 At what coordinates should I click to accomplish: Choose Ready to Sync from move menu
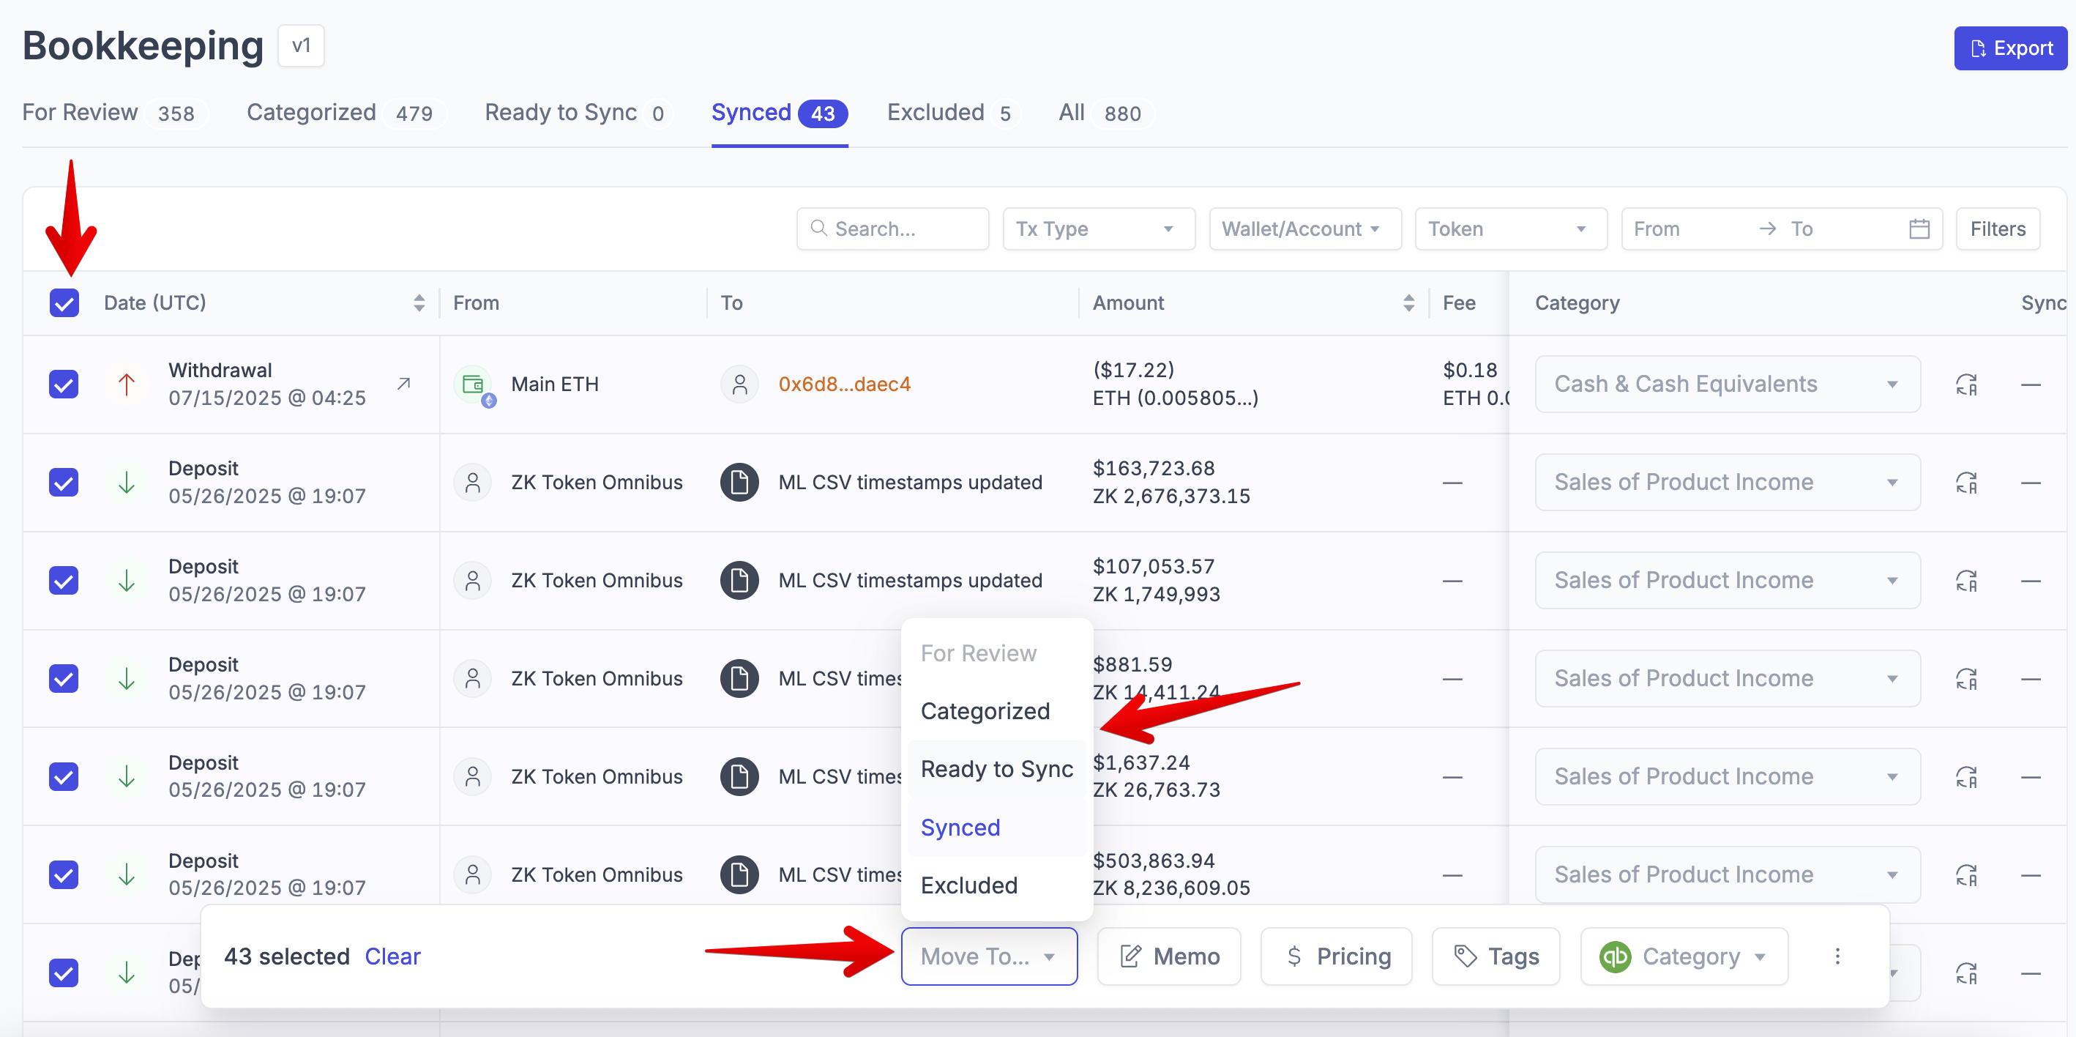[996, 768]
